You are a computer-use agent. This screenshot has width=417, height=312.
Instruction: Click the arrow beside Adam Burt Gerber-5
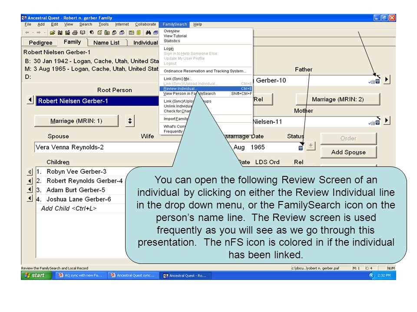(30, 190)
